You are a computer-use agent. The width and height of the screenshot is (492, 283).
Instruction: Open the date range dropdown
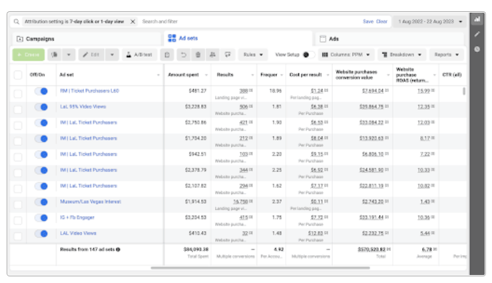pyautogui.click(x=430, y=22)
